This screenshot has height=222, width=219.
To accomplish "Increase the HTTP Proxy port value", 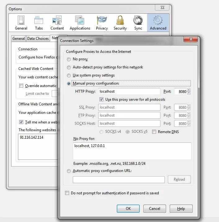I will click(189, 90).
